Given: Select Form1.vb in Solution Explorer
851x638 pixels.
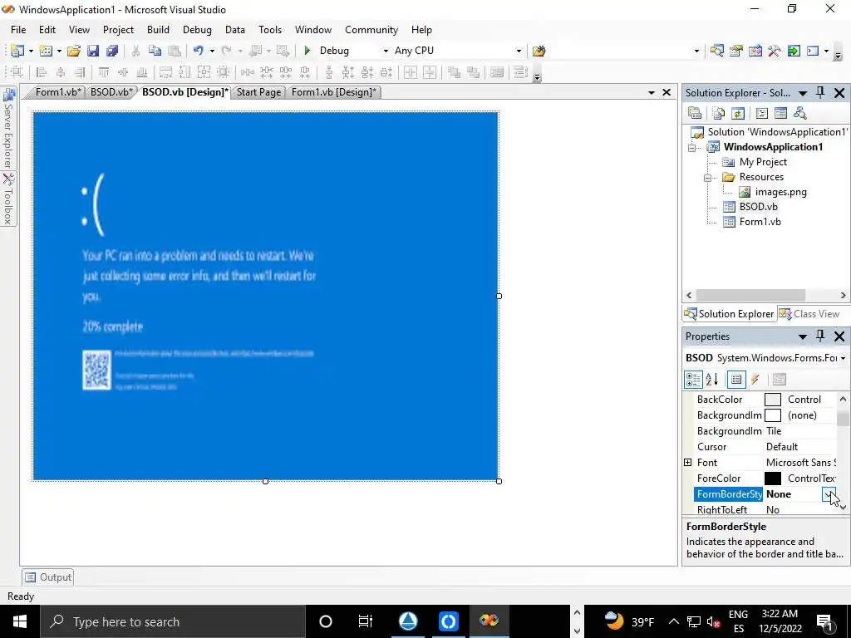Looking at the screenshot, I should pyautogui.click(x=760, y=221).
